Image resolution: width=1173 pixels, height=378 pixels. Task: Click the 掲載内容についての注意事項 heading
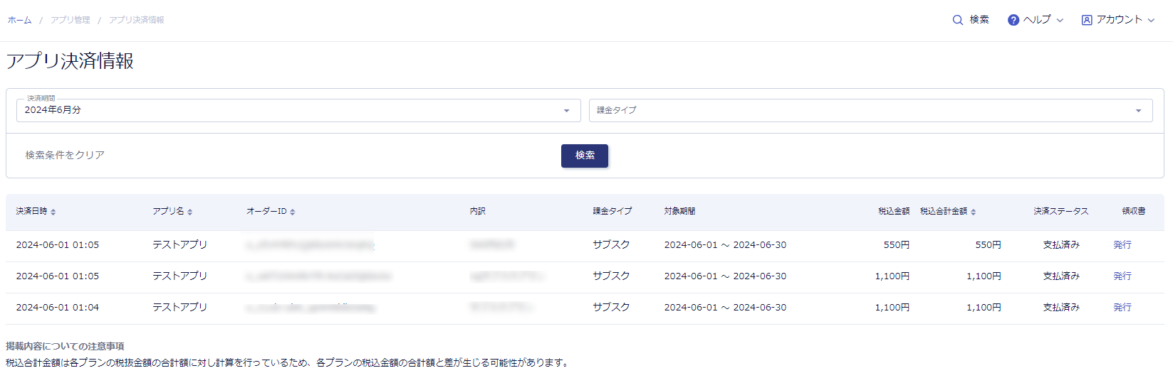tap(65, 346)
